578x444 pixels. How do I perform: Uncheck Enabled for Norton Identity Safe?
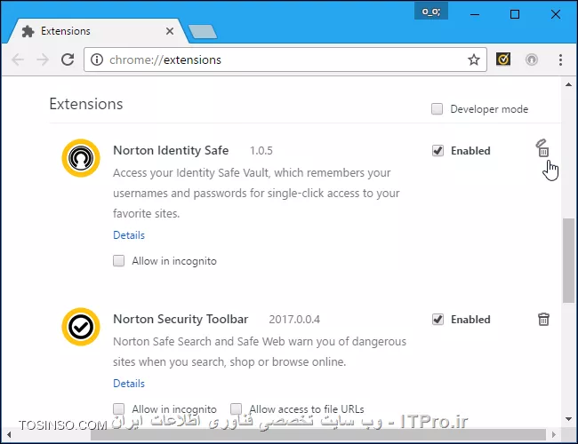tap(438, 151)
